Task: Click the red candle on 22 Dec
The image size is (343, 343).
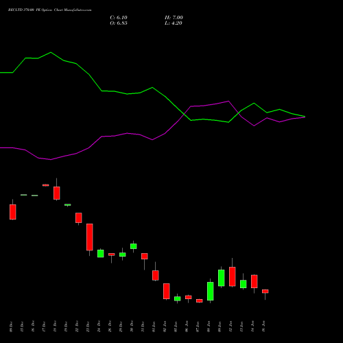Action: (79, 217)
